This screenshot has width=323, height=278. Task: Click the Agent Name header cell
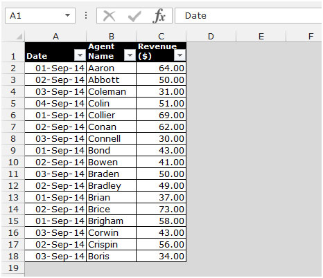(112, 52)
